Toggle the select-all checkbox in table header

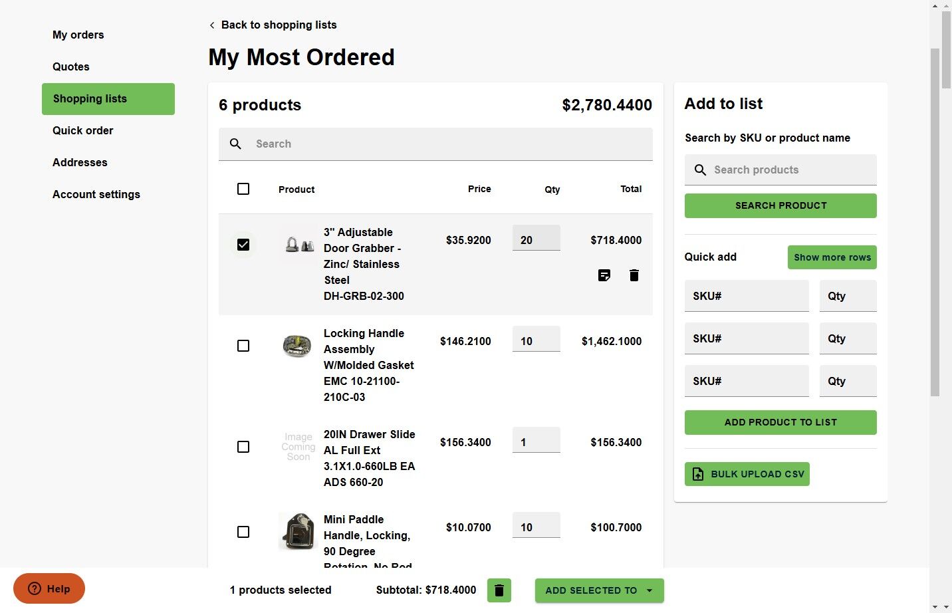[x=243, y=189]
